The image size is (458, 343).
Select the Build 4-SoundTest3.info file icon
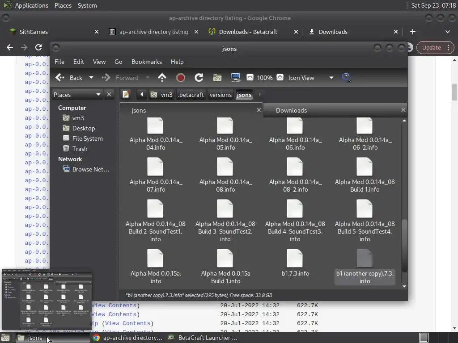click(x=295, y=209)
